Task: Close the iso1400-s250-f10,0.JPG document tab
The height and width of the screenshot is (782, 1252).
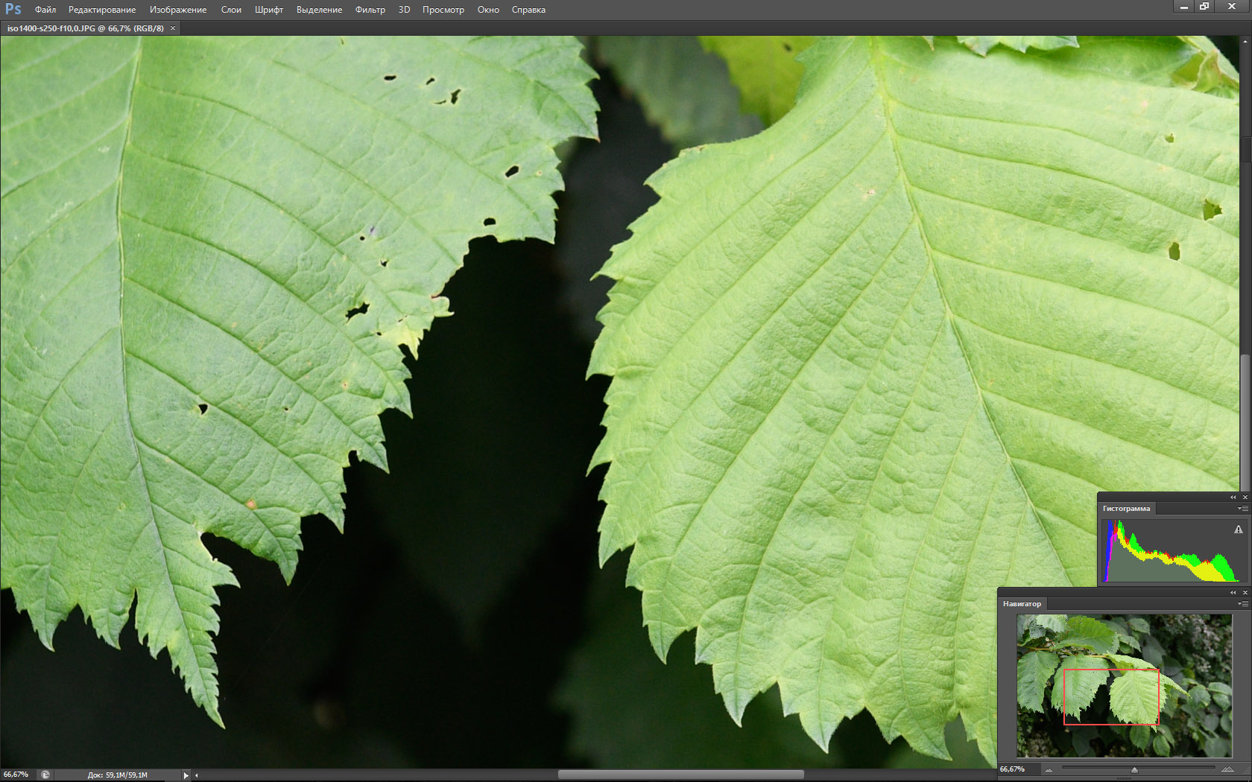Action: point(173,28)
